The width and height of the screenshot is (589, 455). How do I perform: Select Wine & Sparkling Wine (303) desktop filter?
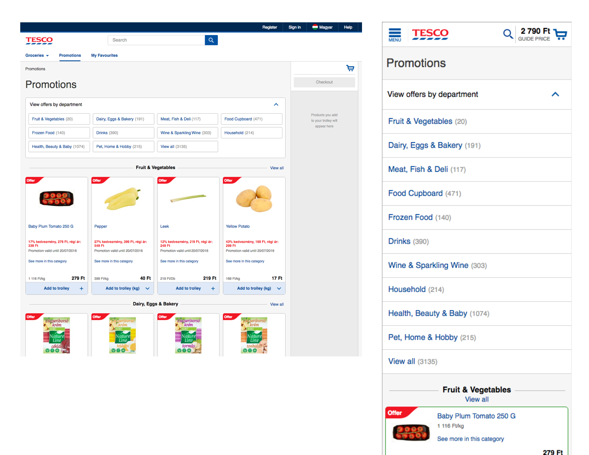click(x=187, y=133)
